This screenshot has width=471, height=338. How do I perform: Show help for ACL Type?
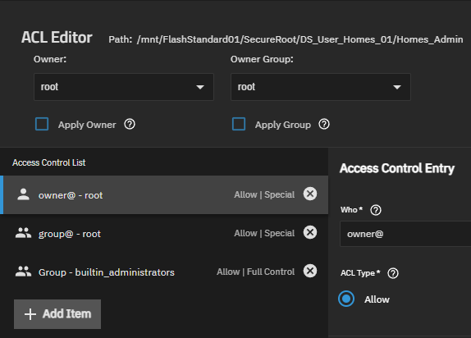393,273
